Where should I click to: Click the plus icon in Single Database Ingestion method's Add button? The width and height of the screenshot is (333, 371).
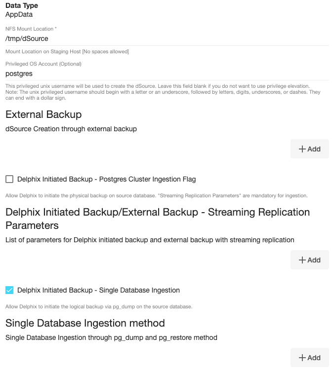[x=302, y=358]
